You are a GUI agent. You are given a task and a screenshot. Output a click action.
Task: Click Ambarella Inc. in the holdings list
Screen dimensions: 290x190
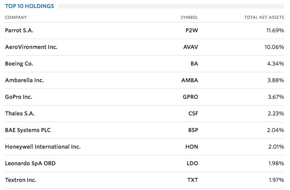point(24,80)
